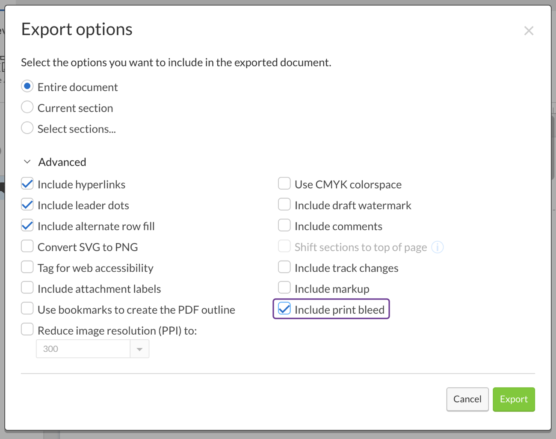Open the image resolution PPI dropdown
The image size is (556, 439).
coord(139,349)
